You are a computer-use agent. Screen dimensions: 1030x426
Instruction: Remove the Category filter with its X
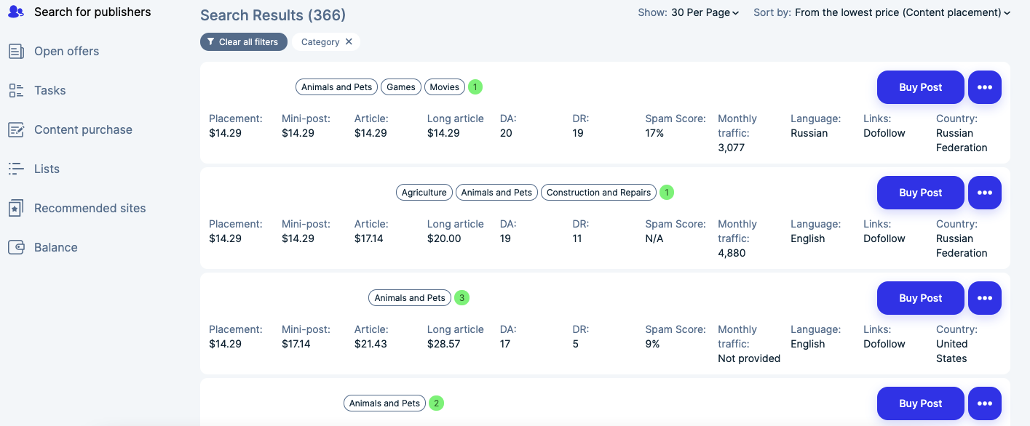coord(349,41)
